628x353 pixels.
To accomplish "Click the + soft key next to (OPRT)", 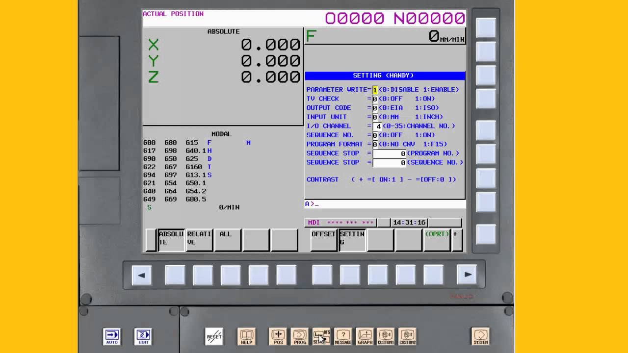I will click(457, 240).
